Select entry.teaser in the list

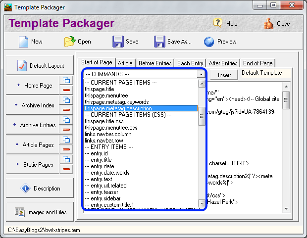(x=141, y=192)
